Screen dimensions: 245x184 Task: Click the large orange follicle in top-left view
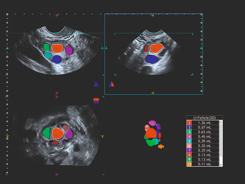[57, 48]
